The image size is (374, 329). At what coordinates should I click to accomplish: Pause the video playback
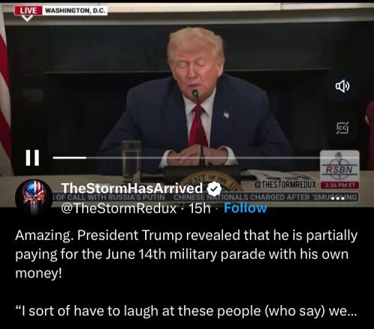pos(32,158)
